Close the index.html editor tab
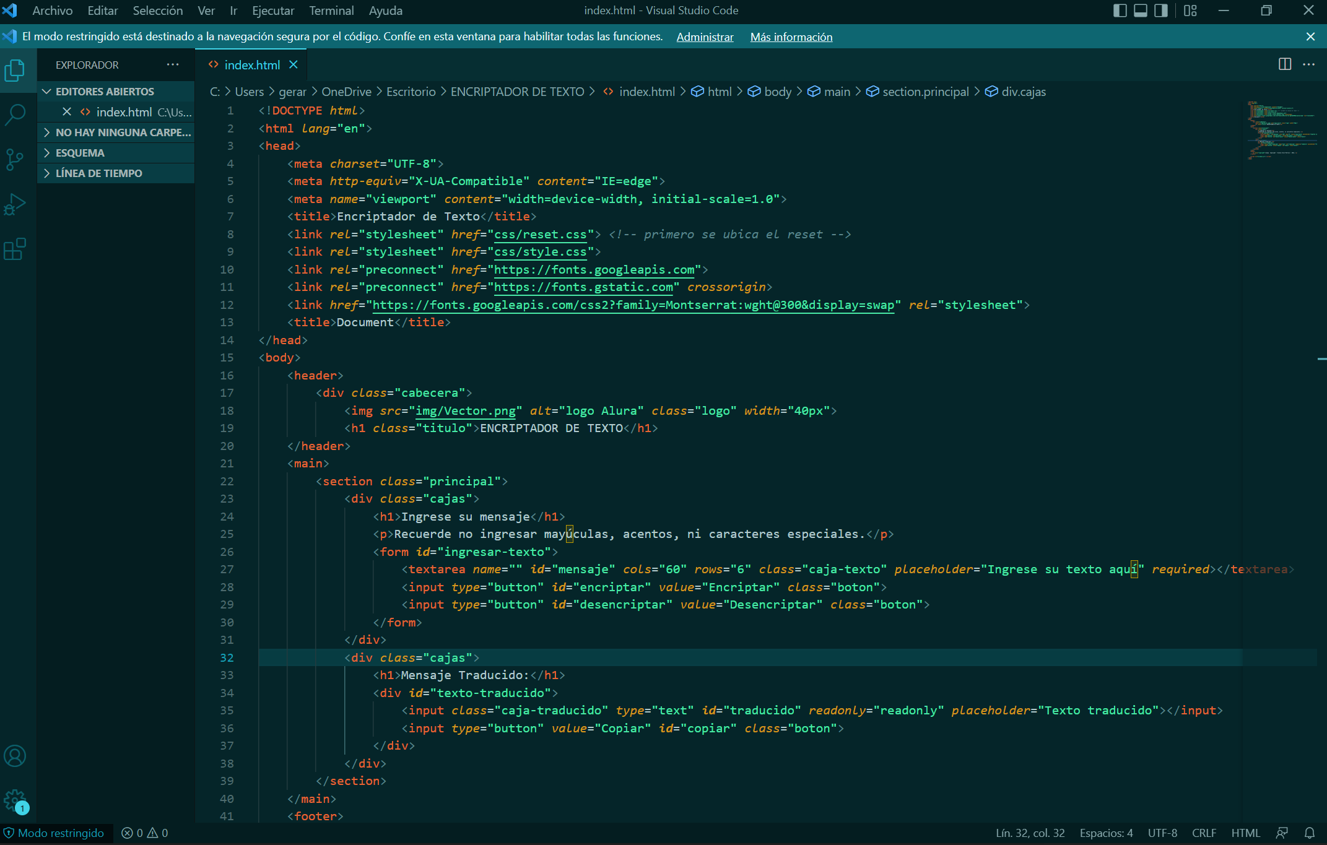Screen dimensions: 1327x845 click(x=294, y=64)
